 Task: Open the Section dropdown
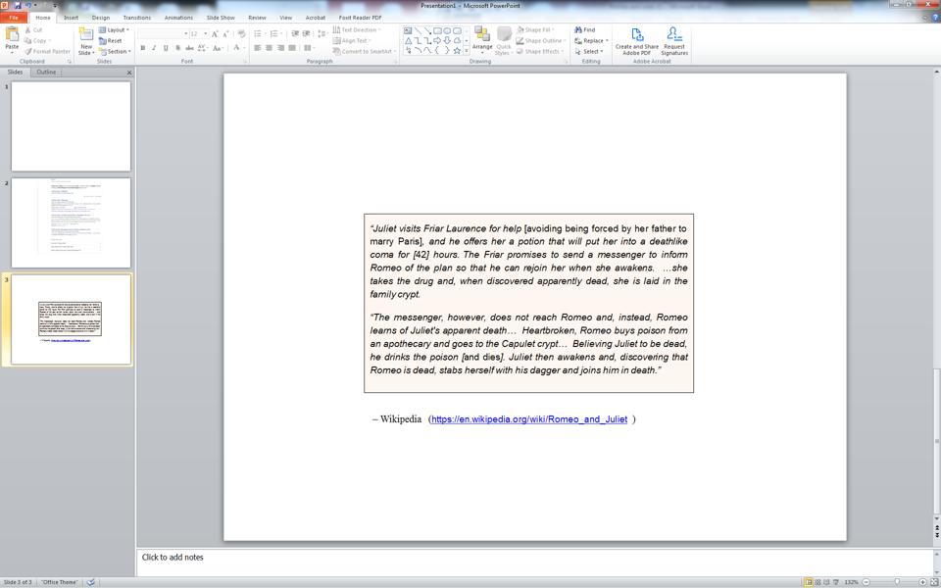(115, 52)
